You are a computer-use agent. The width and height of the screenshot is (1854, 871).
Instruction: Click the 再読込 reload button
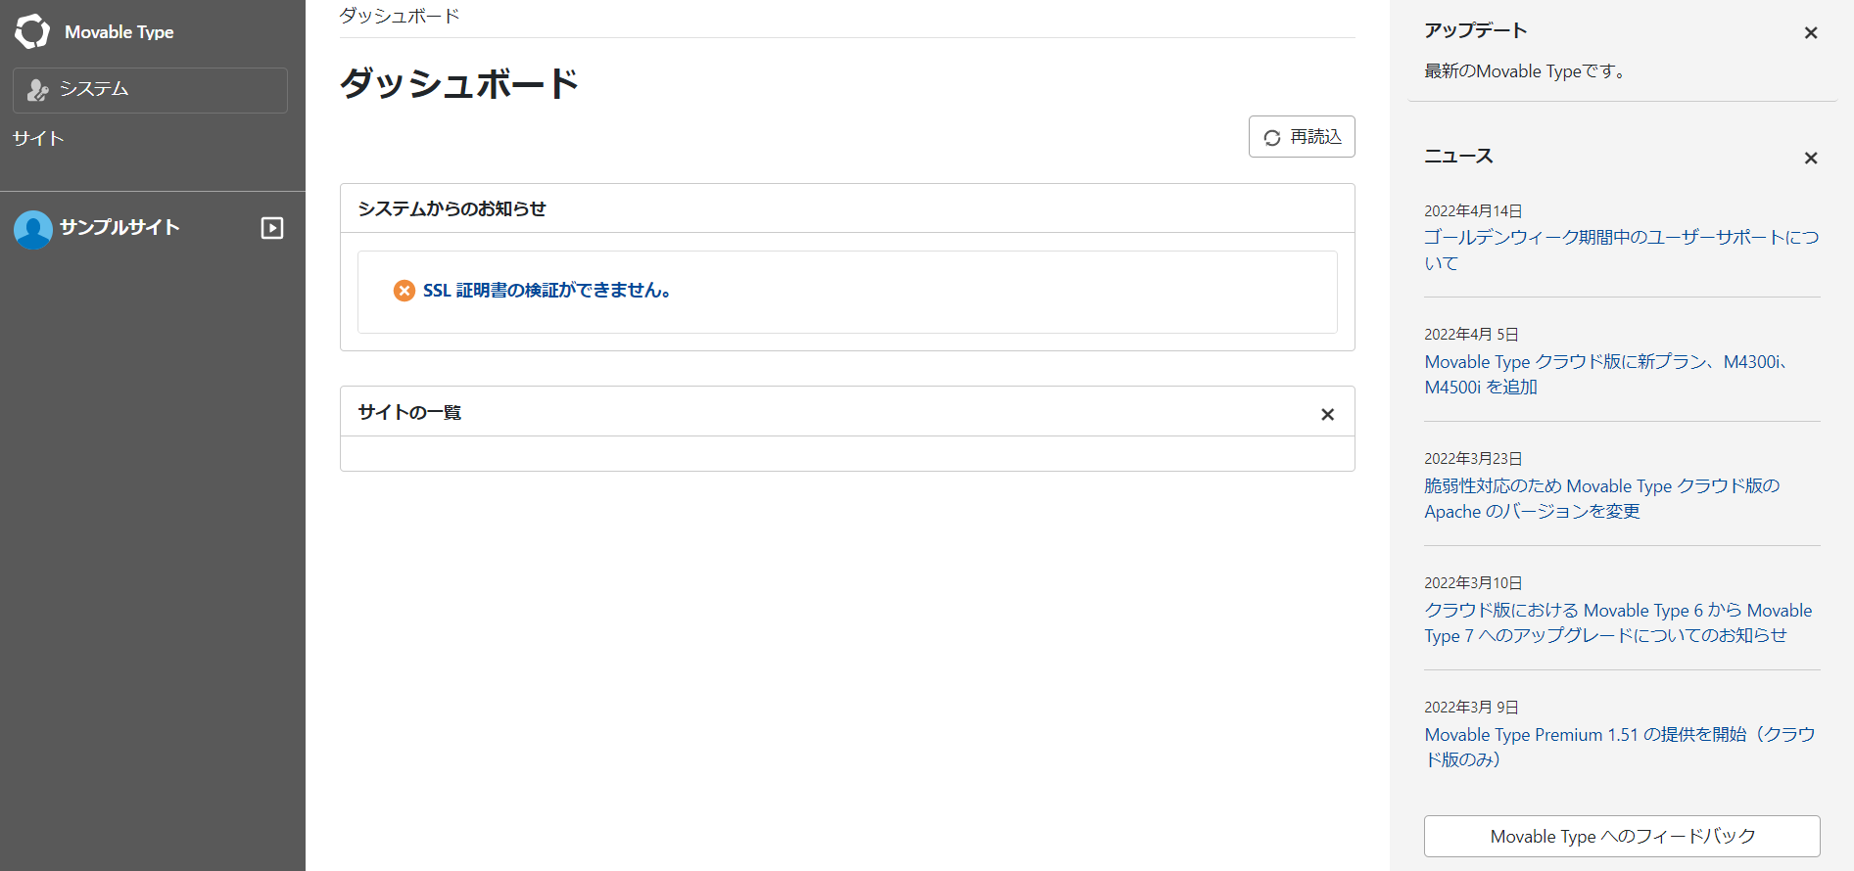pos(1302,137)
